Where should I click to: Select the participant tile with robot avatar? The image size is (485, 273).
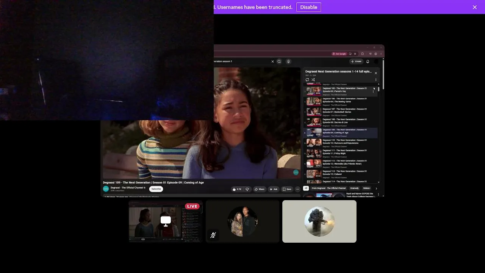pos(319,221)
